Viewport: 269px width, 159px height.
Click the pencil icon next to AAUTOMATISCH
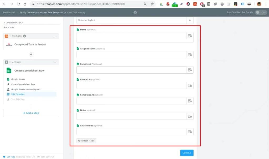(4, 23)
